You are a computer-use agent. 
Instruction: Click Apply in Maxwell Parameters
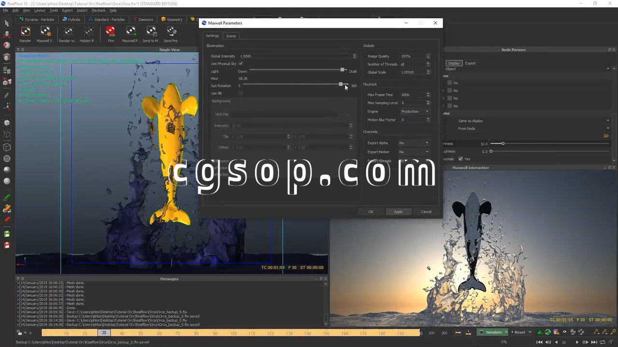pos(398,212)
